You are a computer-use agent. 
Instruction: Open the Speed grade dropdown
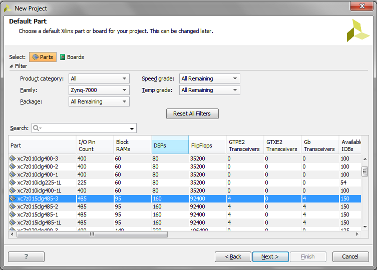(x=210, y=78)
